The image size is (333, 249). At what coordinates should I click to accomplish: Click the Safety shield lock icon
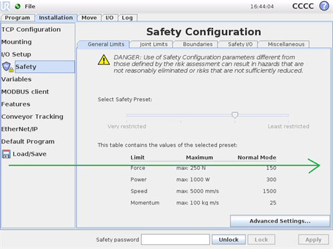[7, 67]
